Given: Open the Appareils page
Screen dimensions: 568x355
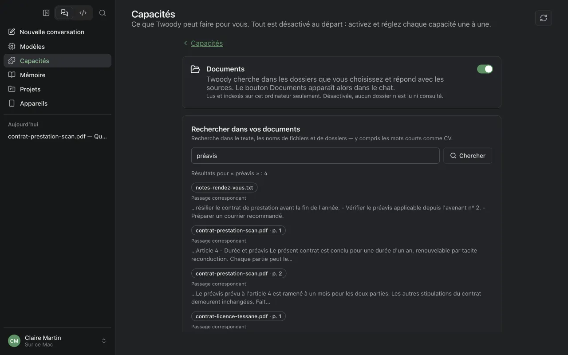Looking at the screenshot, I should point(57,103).
